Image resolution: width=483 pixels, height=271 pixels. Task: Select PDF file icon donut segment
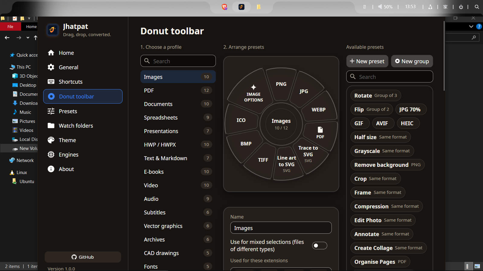(320, 132)
